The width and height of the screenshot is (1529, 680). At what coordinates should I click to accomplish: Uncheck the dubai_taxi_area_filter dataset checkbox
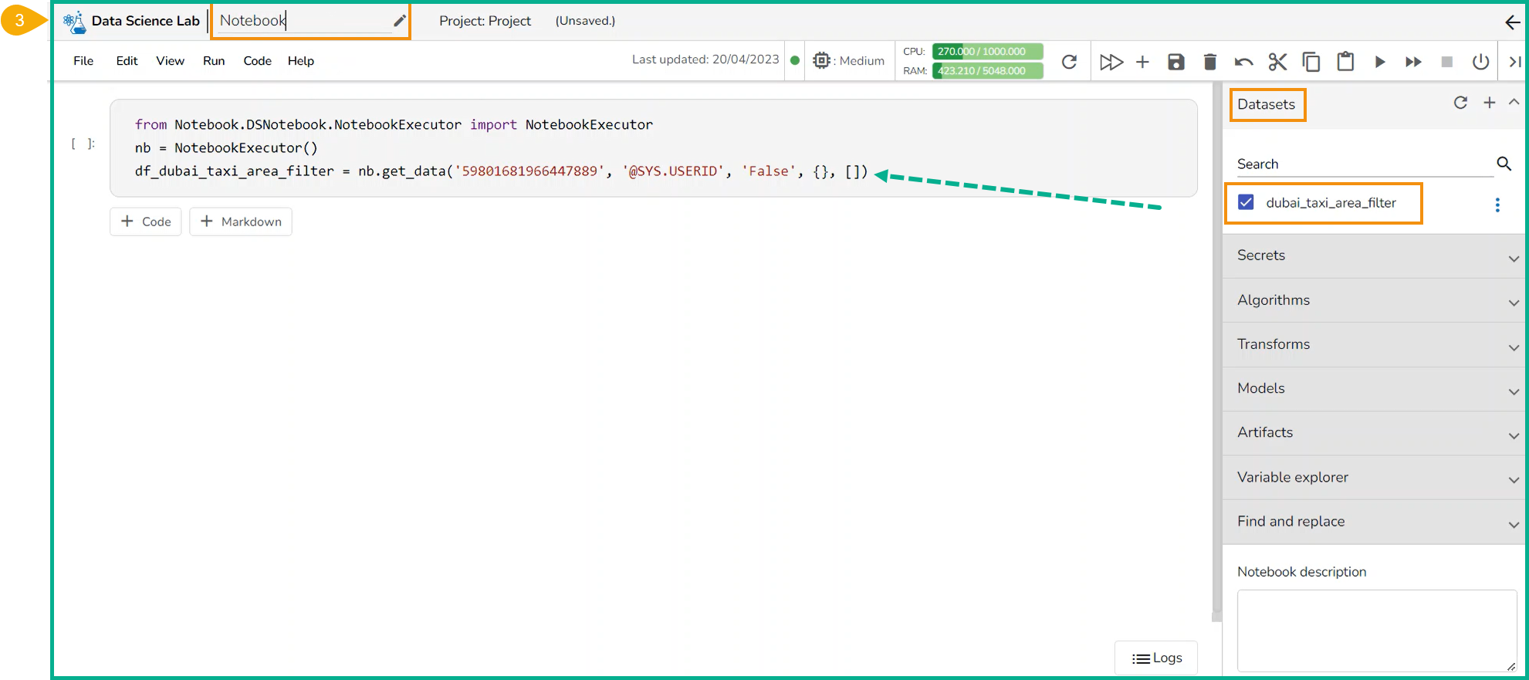pos(1246,202)
